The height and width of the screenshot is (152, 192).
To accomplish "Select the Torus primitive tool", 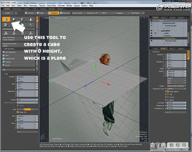I will [x=6, y=25].
